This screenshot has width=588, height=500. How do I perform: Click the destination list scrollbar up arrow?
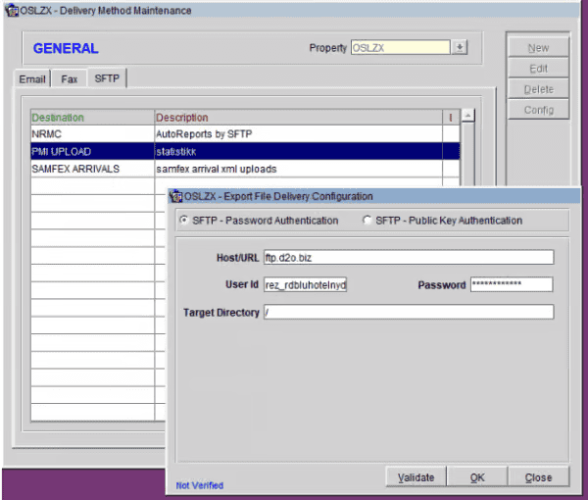tap(467, 117)
